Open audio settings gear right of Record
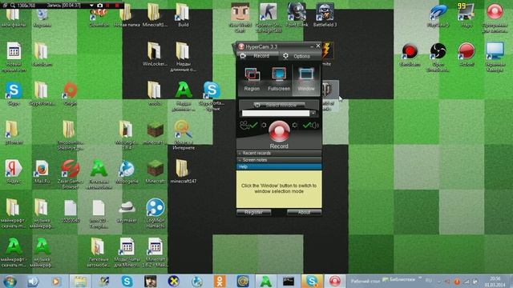 click(x=295, y=125)
